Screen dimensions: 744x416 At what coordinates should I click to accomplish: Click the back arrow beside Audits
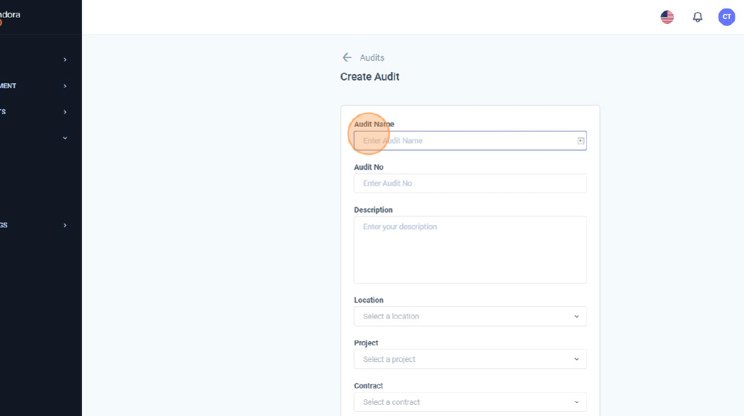point(346,57)
